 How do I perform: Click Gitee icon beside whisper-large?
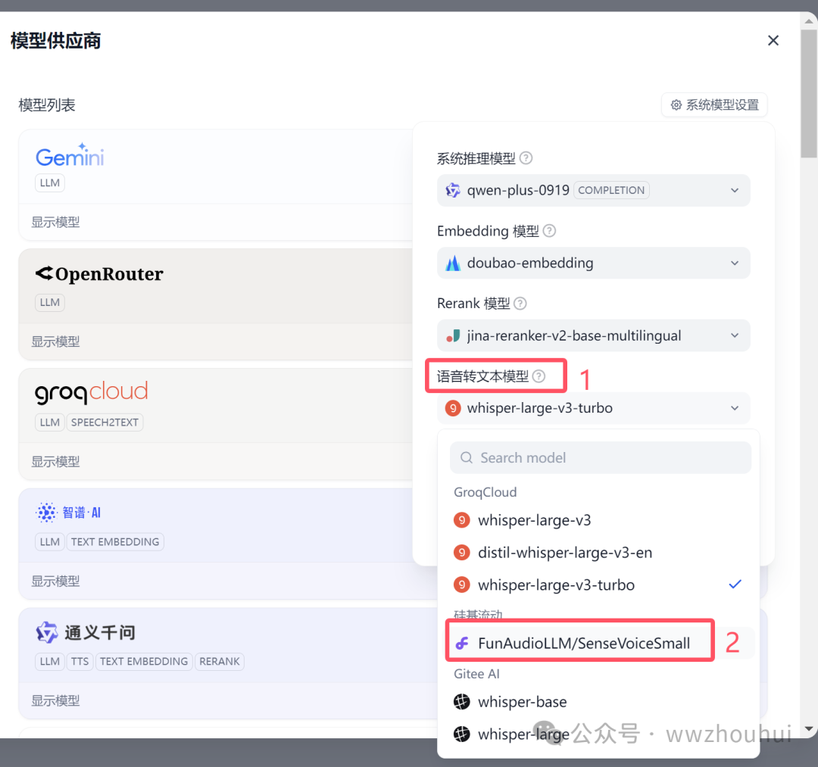pyautogui.click(x=462, y=734)
